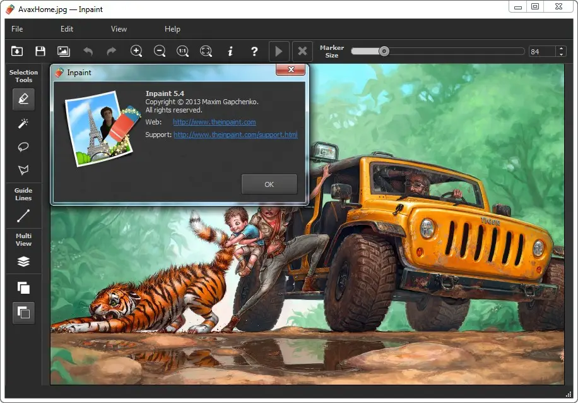The height and width of the screenshot is (403, 578).
Task: Select the Guide Lines tool
Action: point(23,216)
